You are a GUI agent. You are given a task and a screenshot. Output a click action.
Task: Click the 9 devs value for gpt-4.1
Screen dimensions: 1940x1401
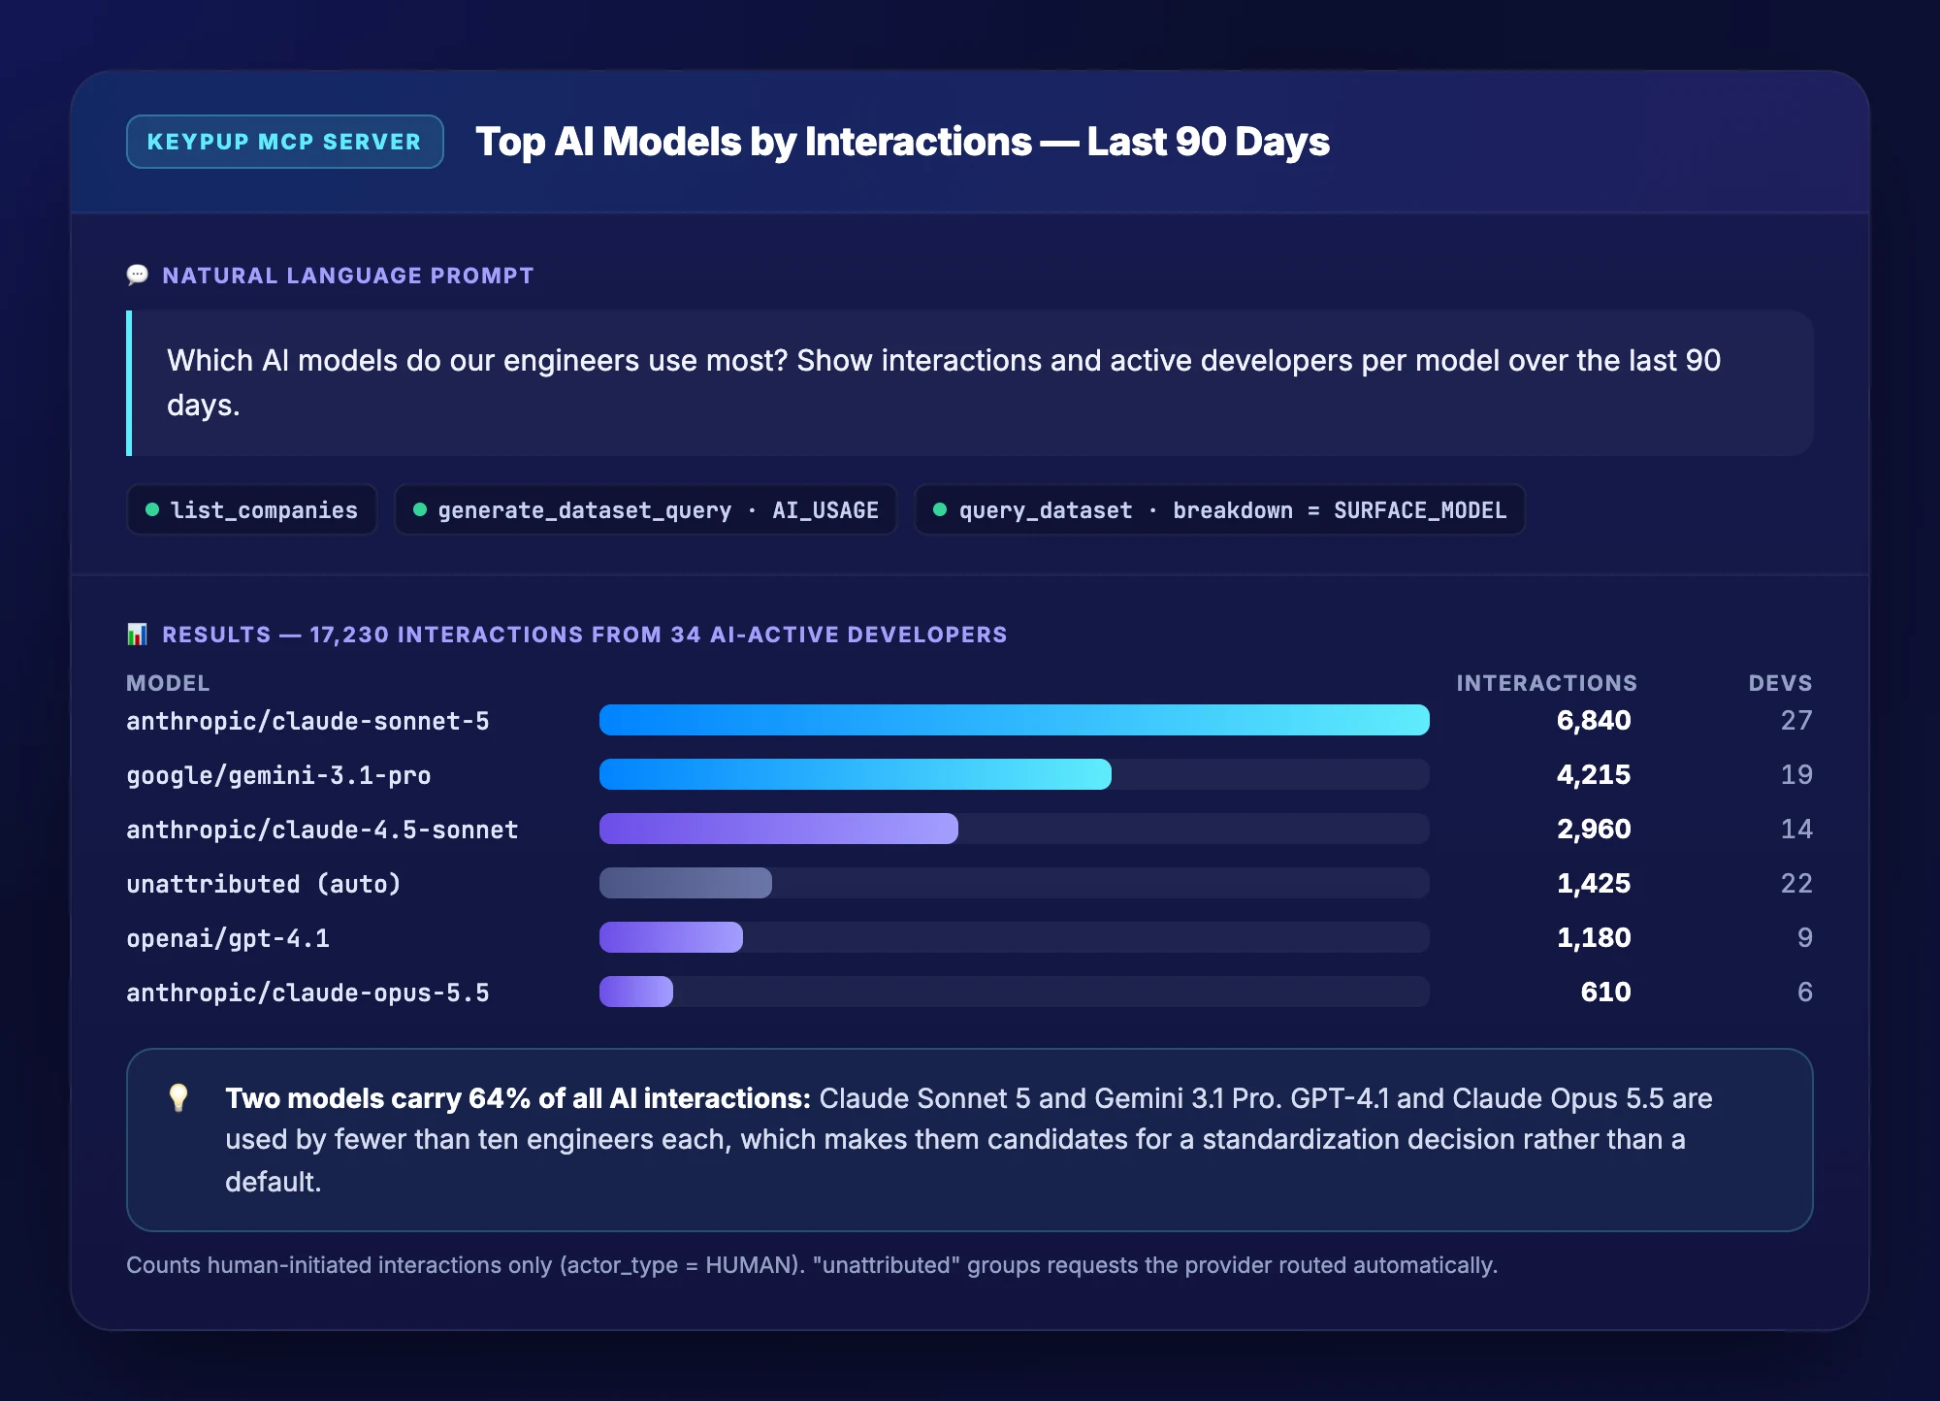tap(1805, 937)
